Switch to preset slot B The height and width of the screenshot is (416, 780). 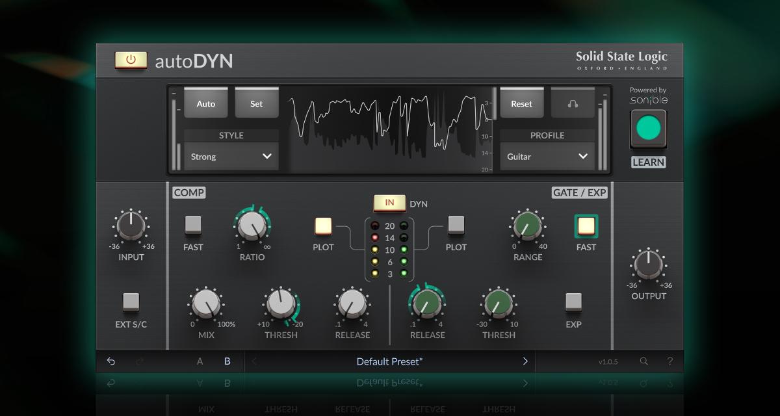click(x=227, y=361)
